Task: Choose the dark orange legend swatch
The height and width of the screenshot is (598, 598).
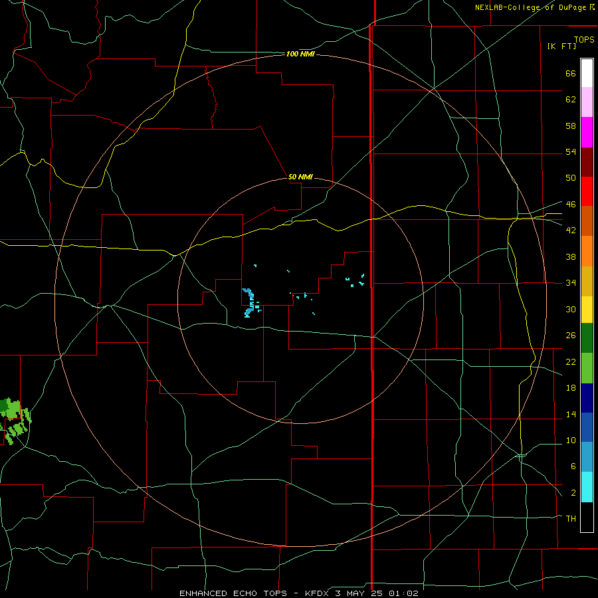Action: (587, 221)
